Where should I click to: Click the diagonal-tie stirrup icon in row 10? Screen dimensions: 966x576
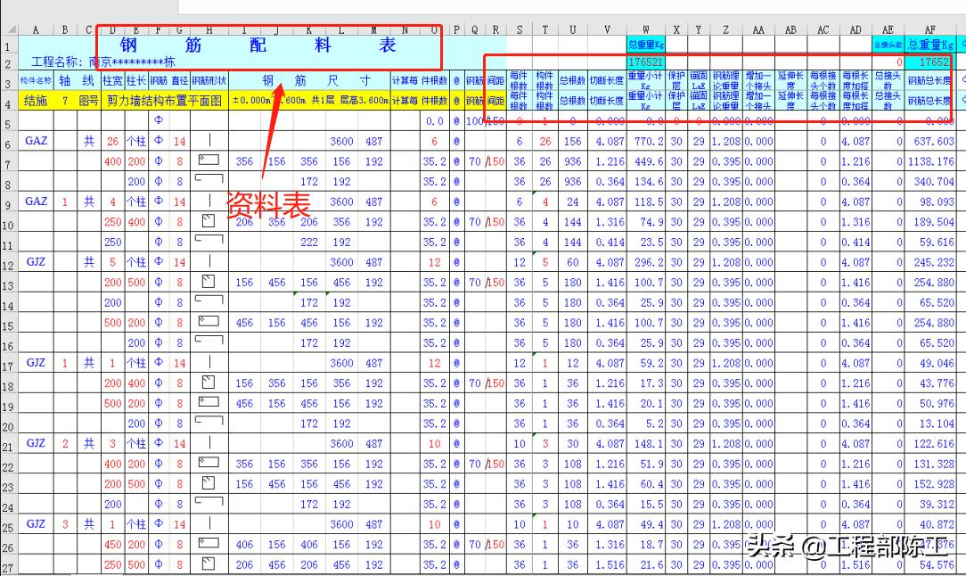(209, 222)
